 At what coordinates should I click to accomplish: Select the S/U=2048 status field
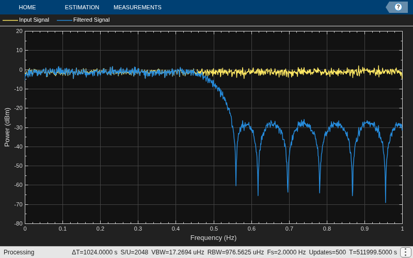(134, 252)
